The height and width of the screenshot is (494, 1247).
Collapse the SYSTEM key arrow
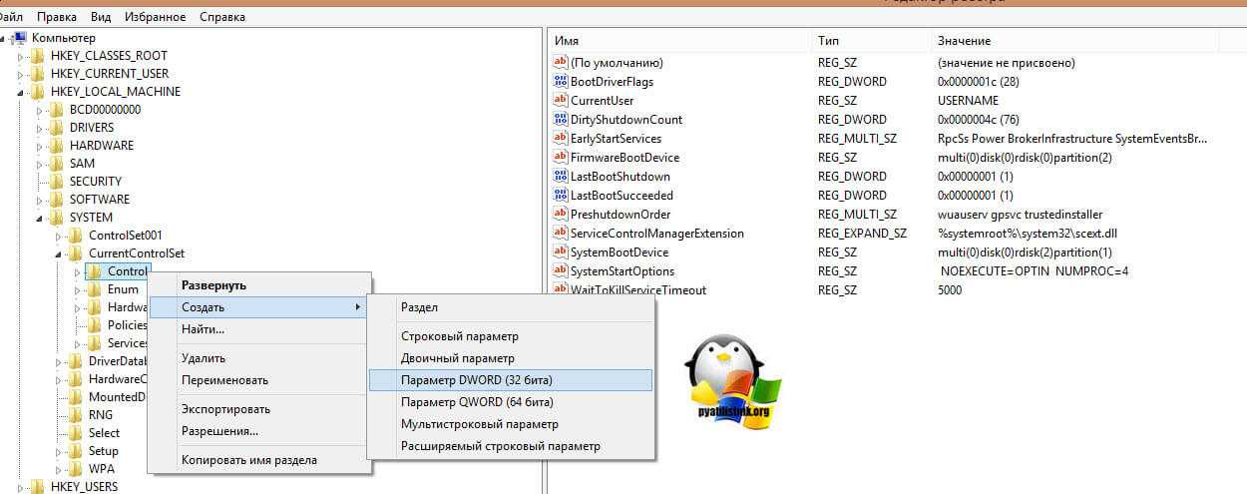pos(40,219)
